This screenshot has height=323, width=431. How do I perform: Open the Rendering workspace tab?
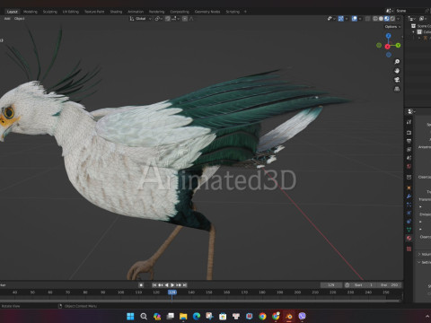click(x=157, y=12)
